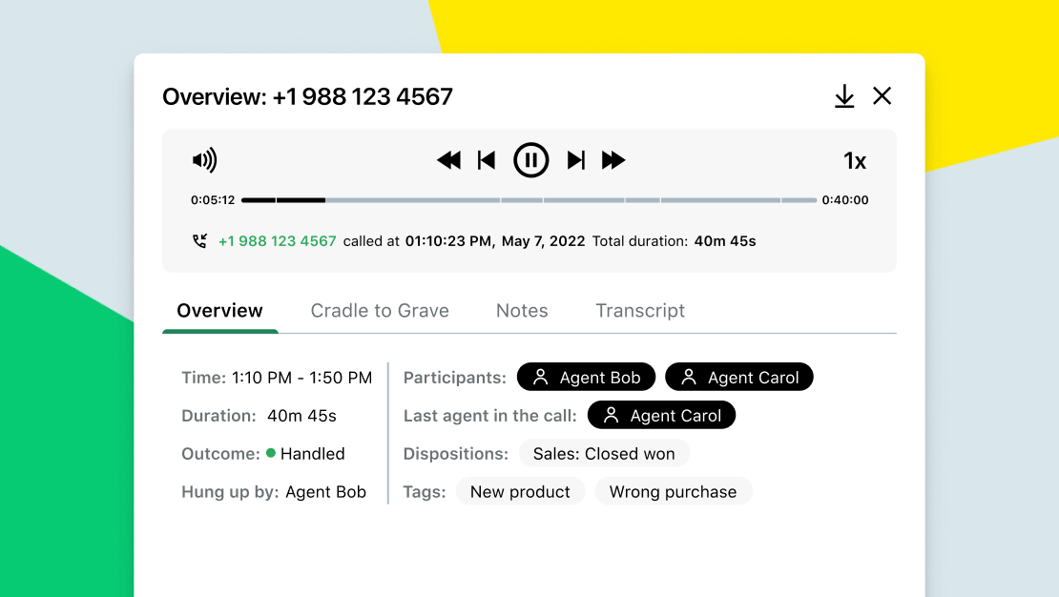Open the phone number +1 988 123 4567 link
1059x597 pixels.
pos(278,240)
